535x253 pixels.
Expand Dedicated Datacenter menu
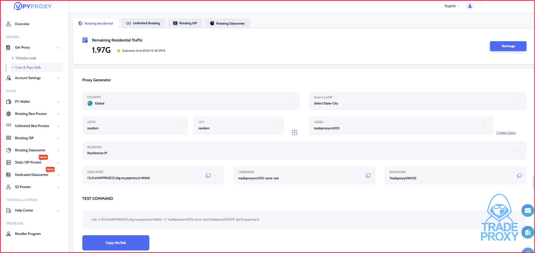point(58,175)
